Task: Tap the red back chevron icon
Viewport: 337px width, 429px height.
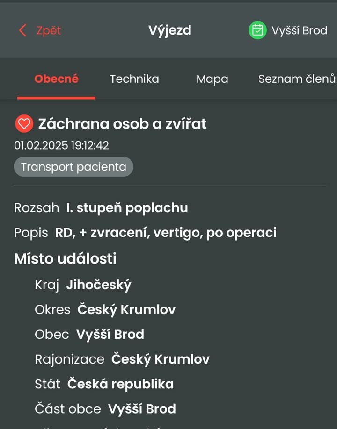Action: [22, 30]
